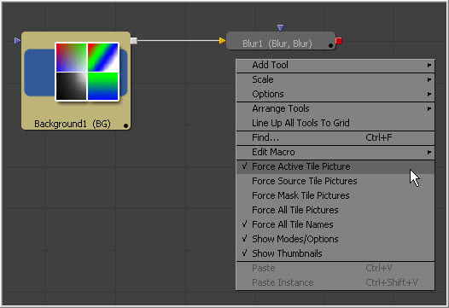Click the blue mask arrow on Background1
Screen dimensions: 449x308
(17, 41)
